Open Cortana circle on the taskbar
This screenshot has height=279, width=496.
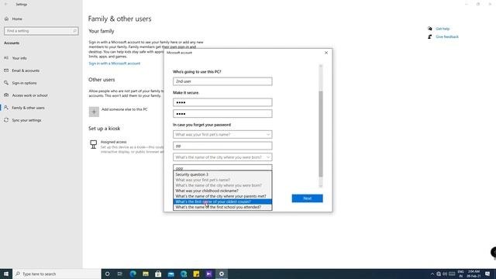pos(107,274)
